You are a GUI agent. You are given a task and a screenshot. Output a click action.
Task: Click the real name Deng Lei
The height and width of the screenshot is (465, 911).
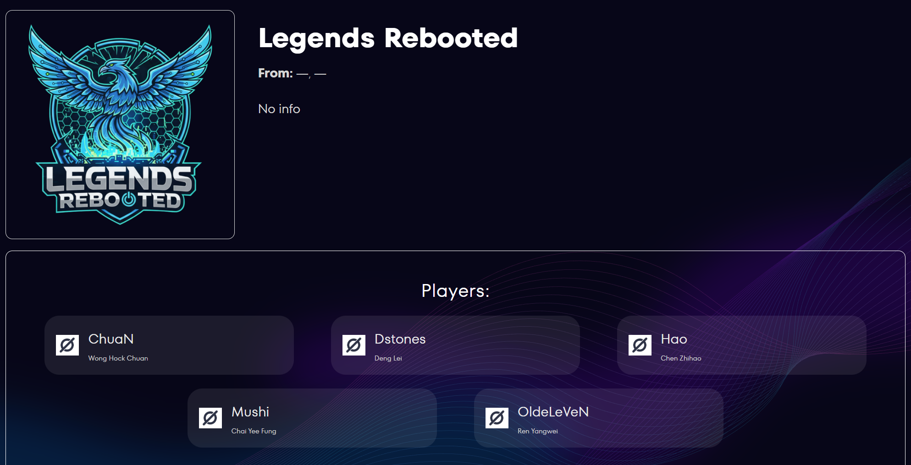(x=388, y=358)
